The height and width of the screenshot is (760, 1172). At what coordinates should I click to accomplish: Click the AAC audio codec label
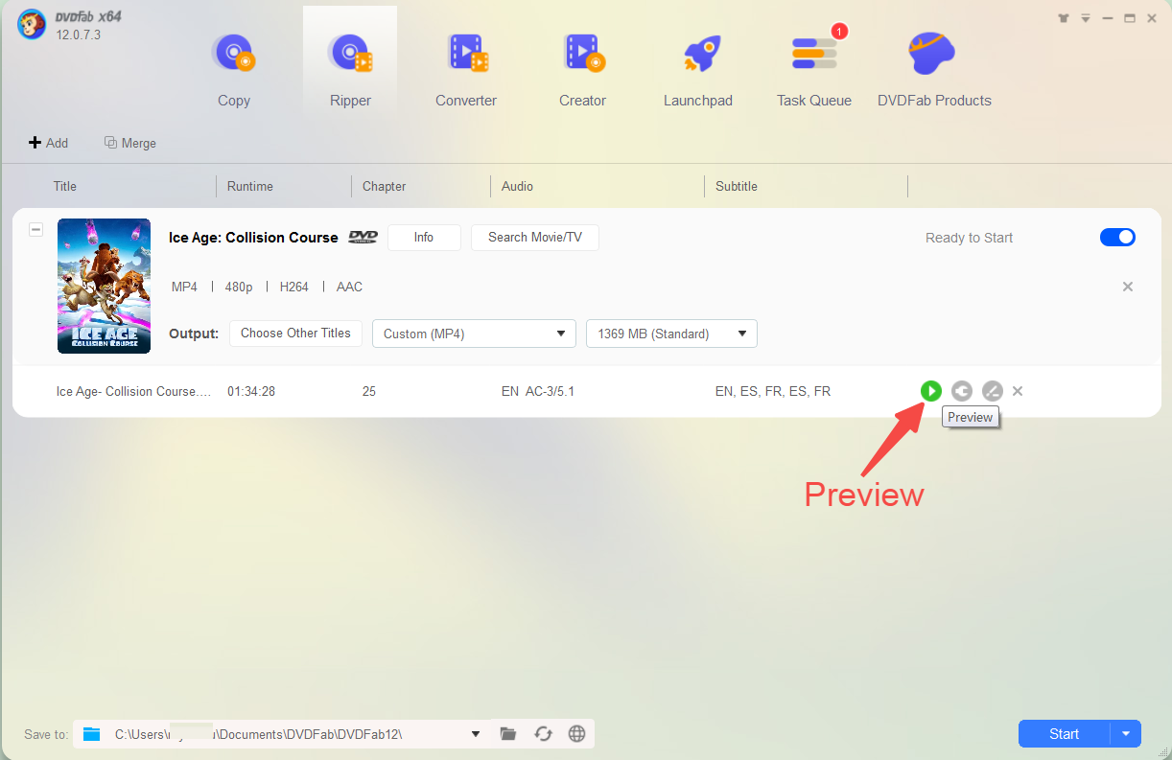point(349,287)
